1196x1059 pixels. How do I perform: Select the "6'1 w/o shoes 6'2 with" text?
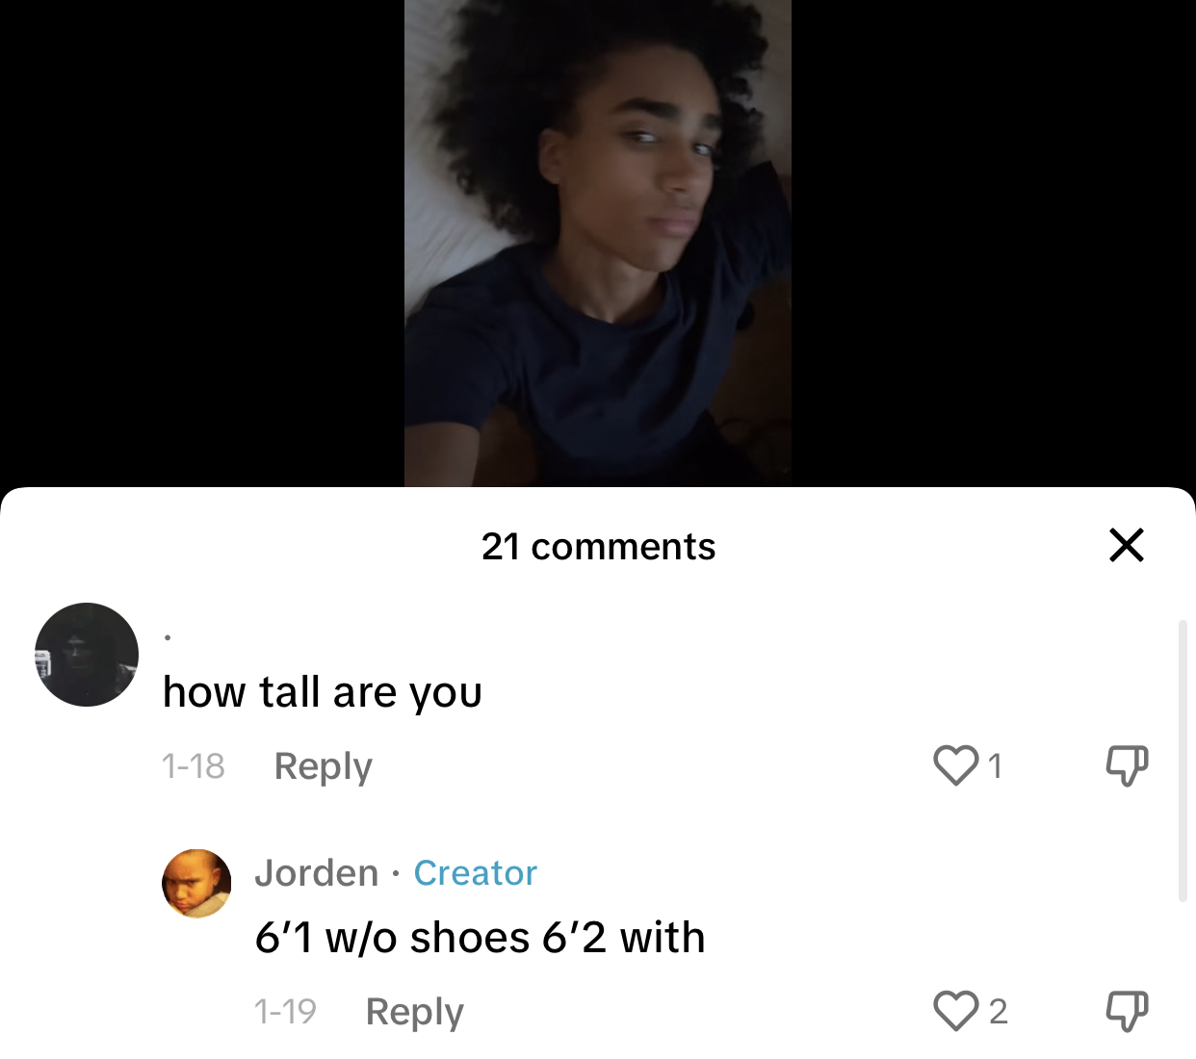coord(480,938)
